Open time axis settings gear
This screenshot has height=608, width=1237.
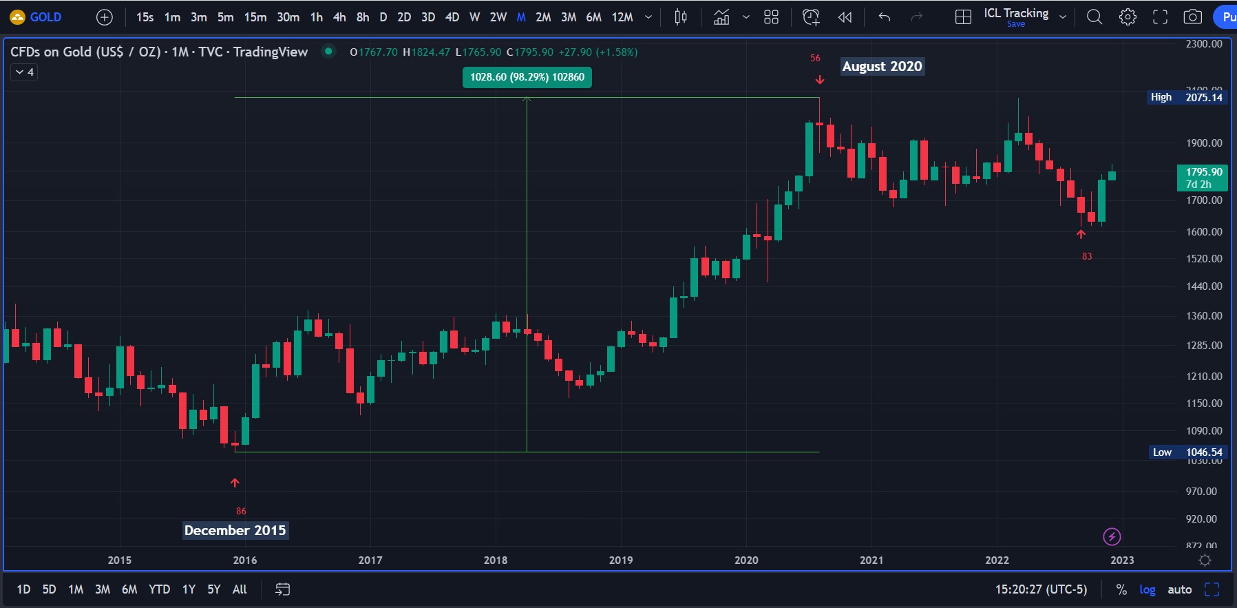[1205, 560]
